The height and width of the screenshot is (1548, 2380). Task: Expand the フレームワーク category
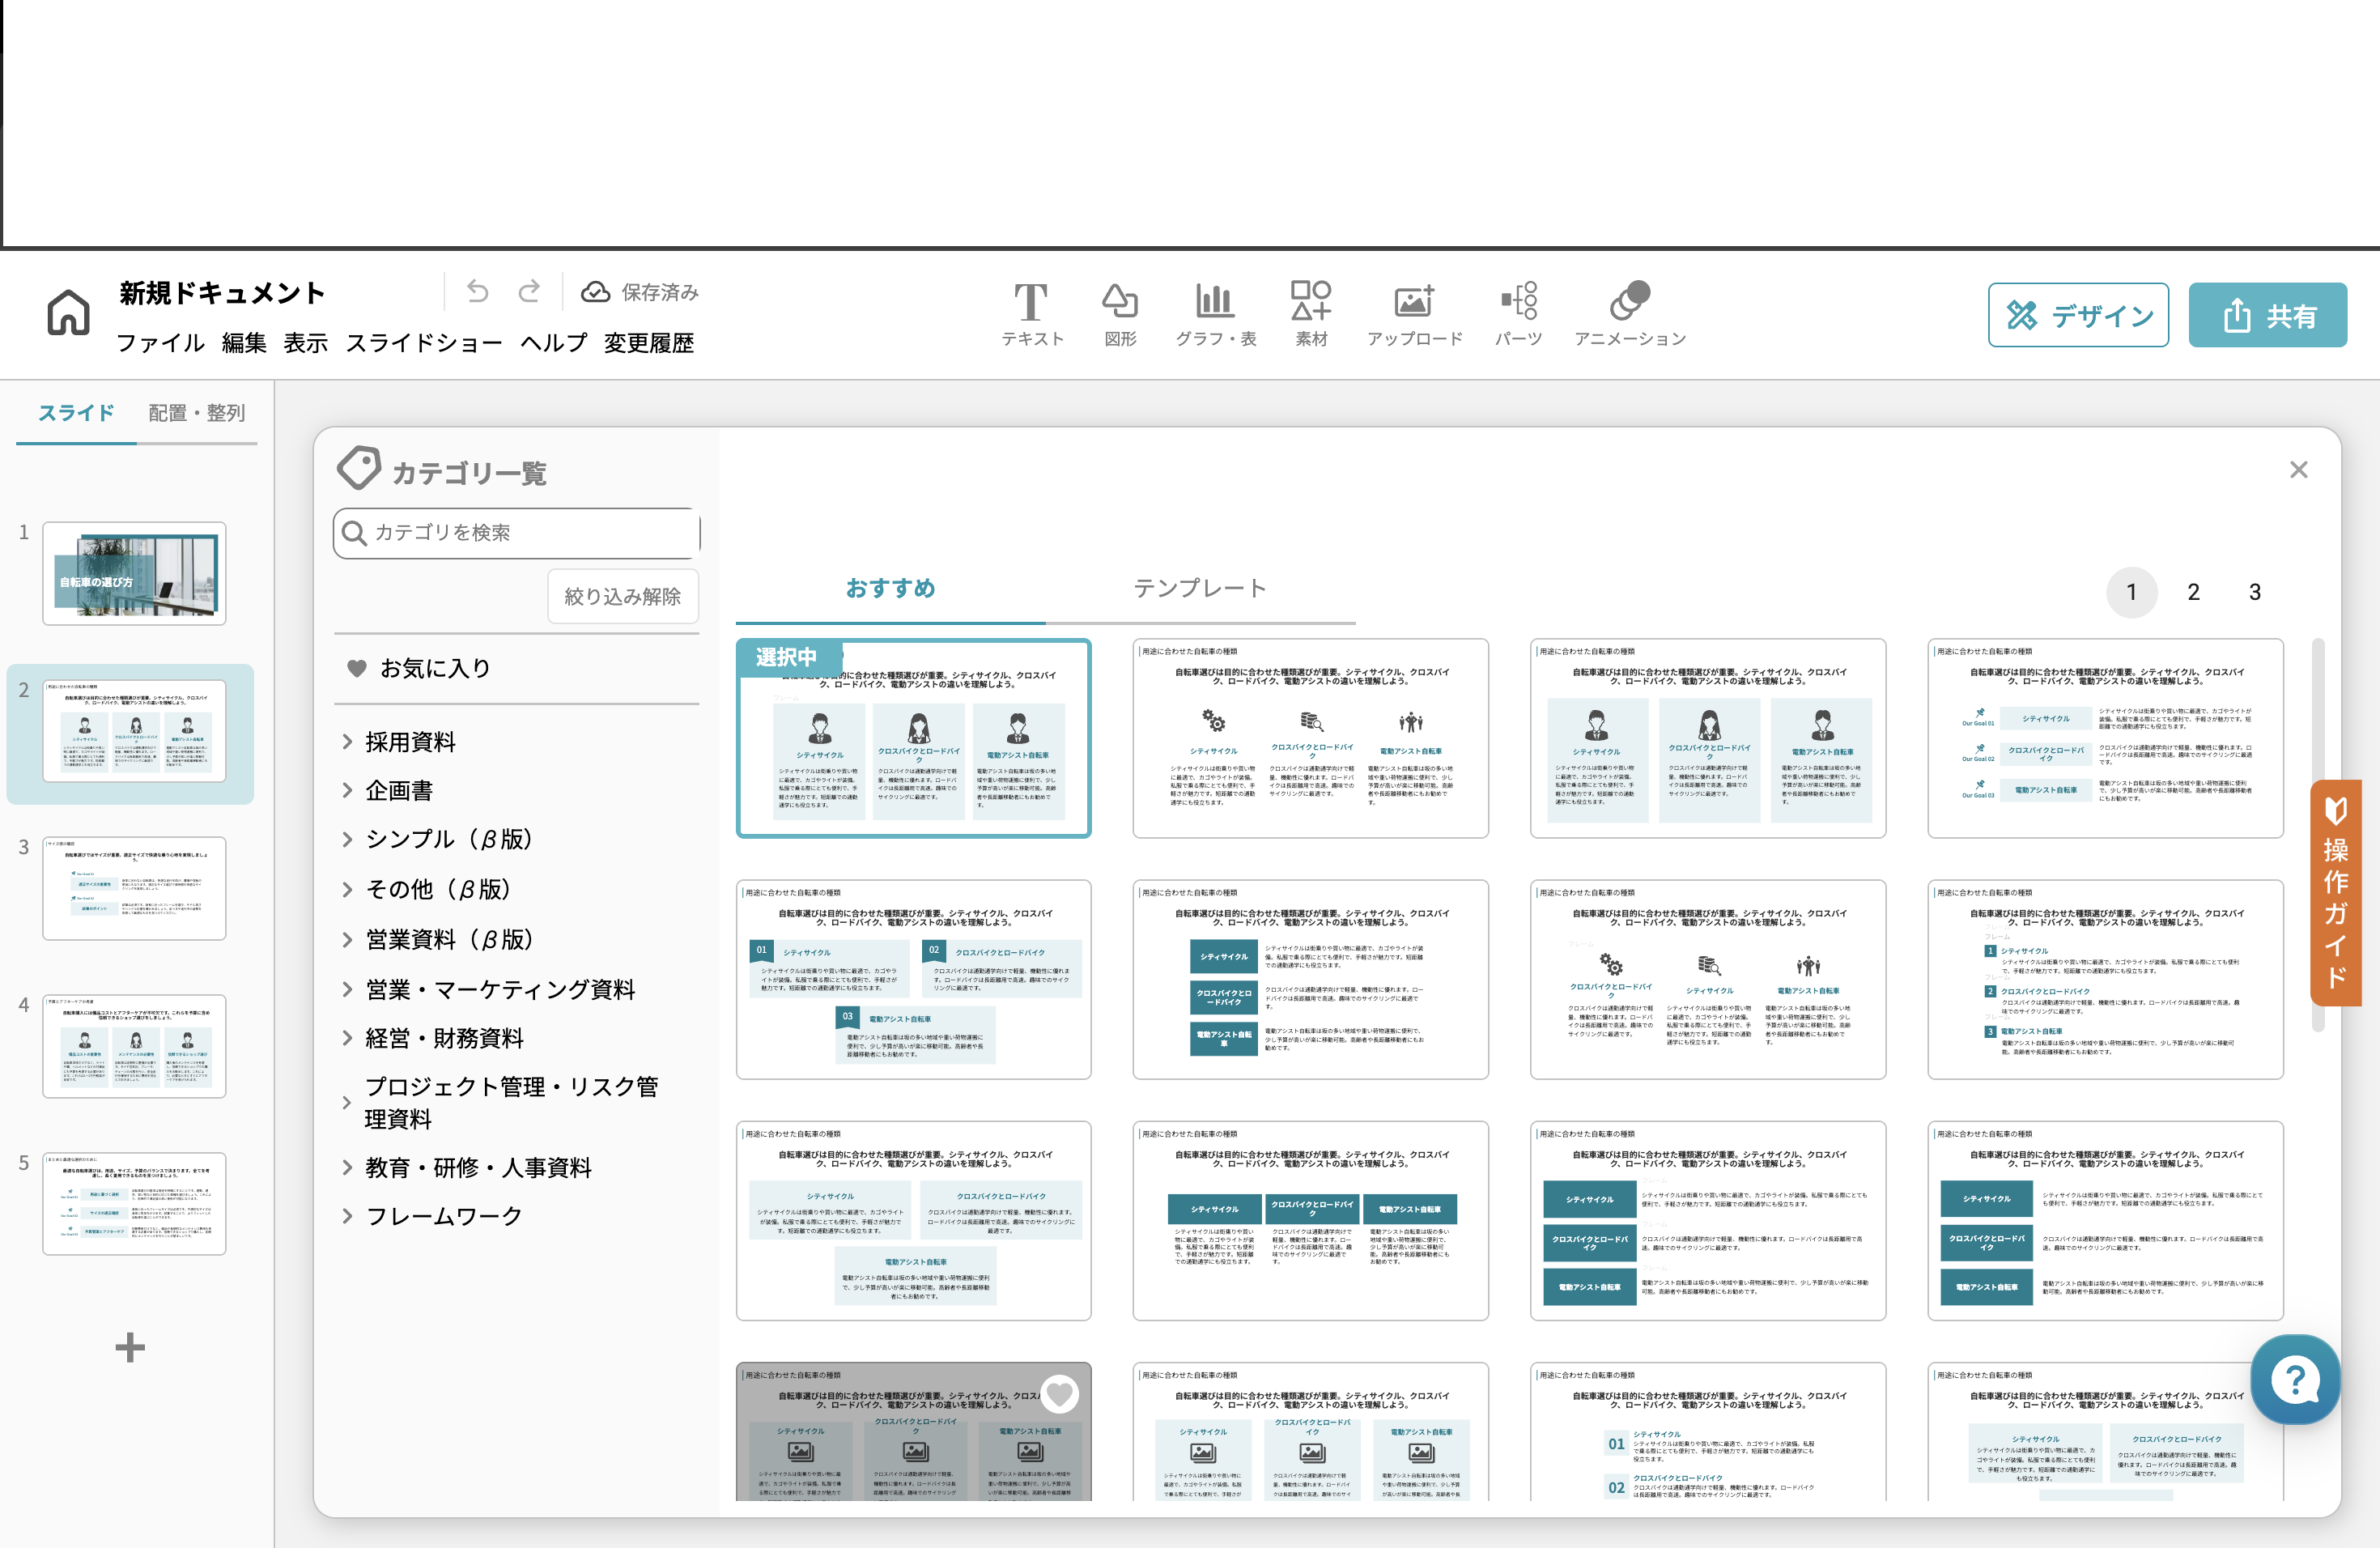[443, 1216]
